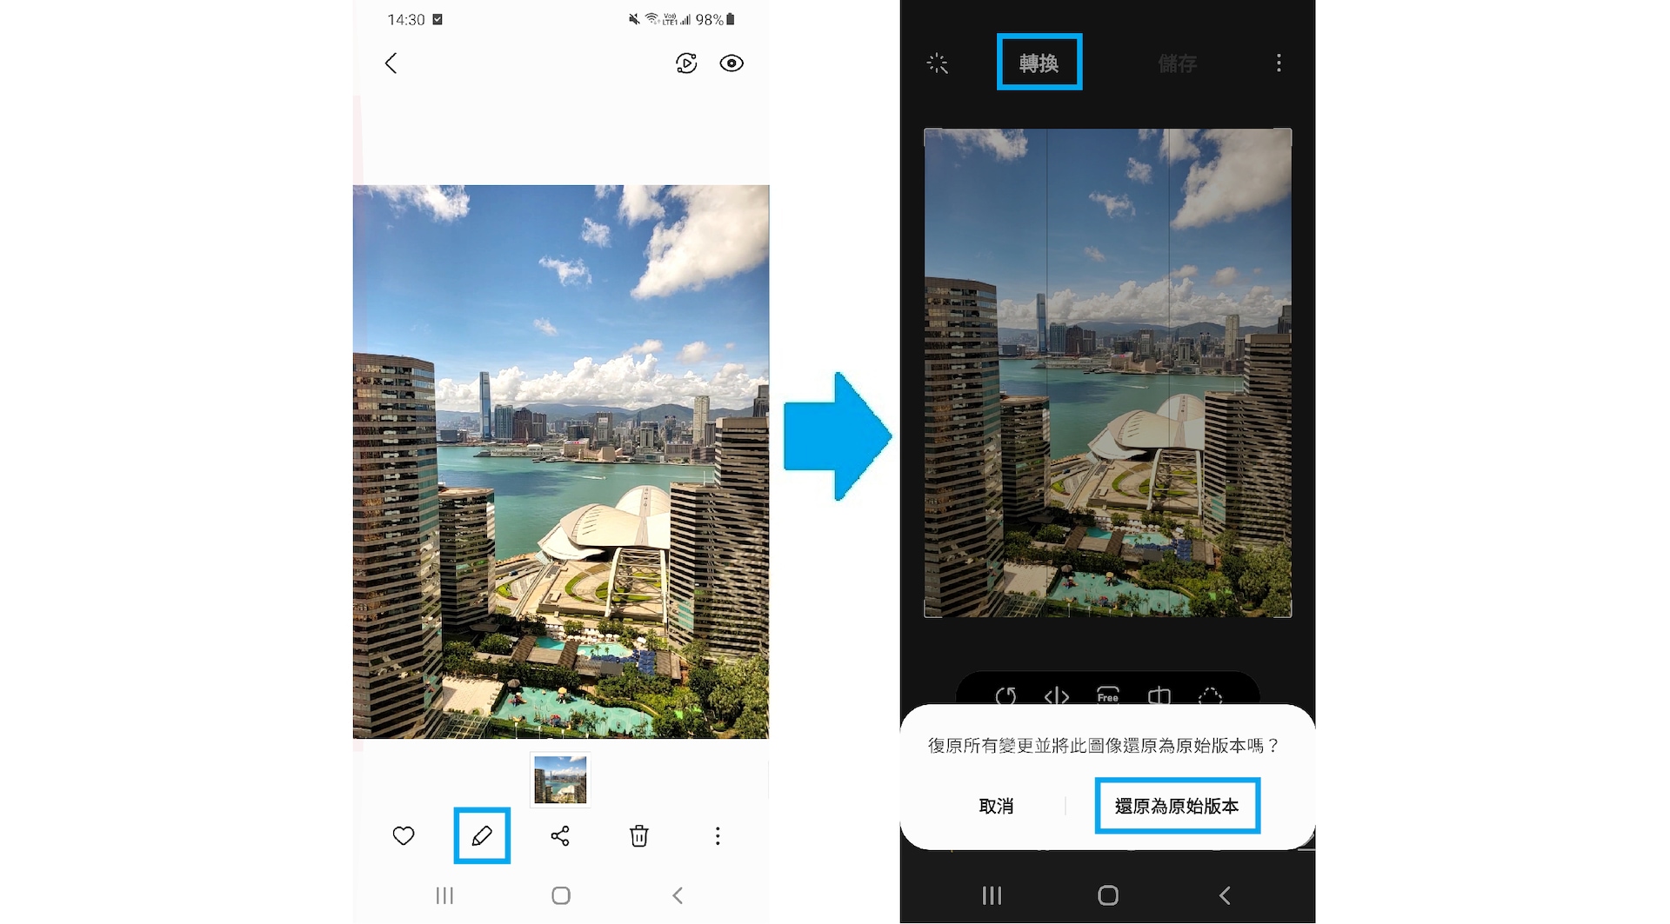Tap the flip horizontal icon
Viewport: 1670px width, 924px height.
coord(1057,696)
